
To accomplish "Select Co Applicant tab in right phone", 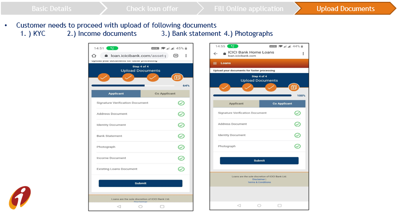I will point(283,103).
